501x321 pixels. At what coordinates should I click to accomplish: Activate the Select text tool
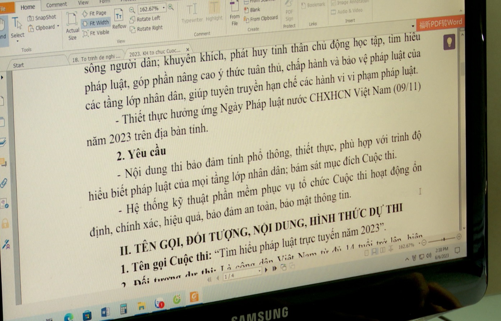coord(17,27)
